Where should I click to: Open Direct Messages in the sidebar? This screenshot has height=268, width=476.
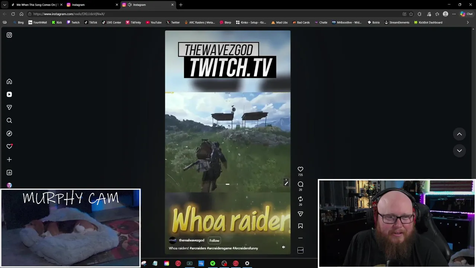pos(9,108)
